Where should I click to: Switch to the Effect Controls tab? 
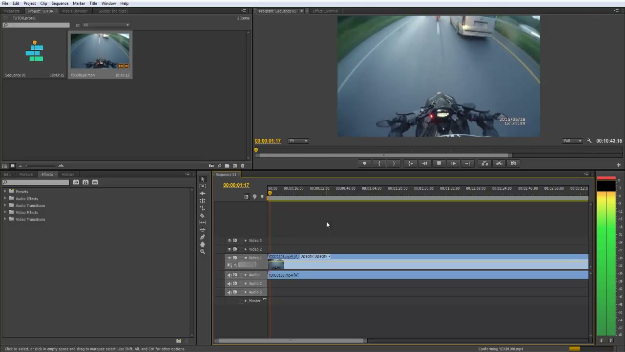(325, 11)
